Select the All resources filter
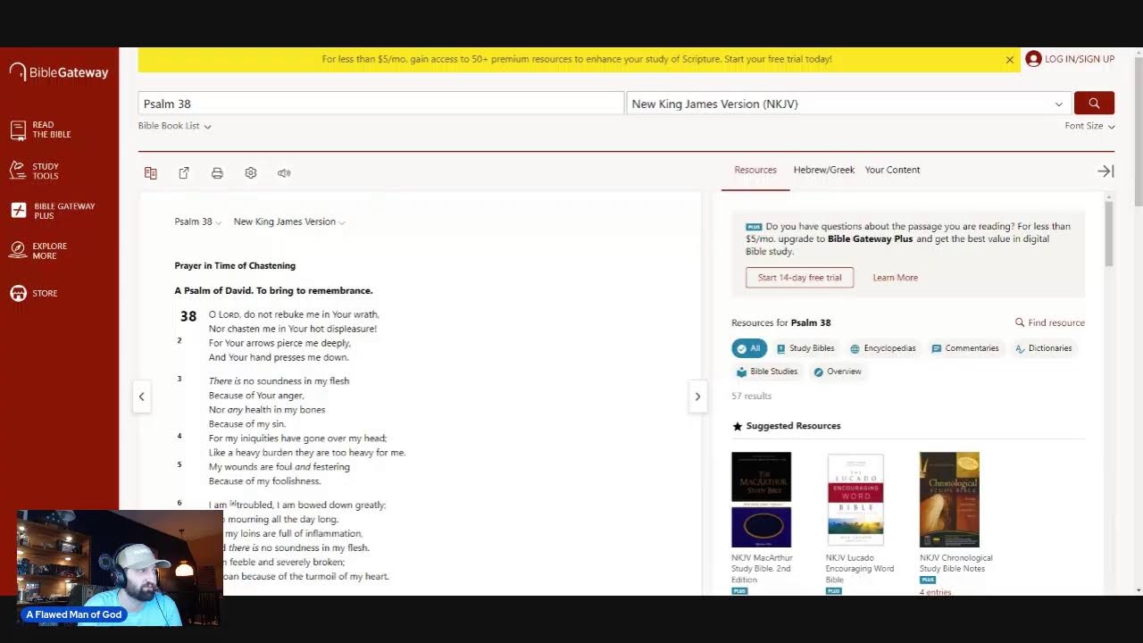Viewport: 1143px width, 643px height. point(749,348)
